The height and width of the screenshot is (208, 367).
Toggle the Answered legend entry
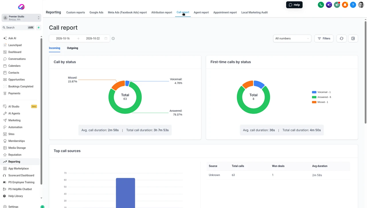[322, 97]
